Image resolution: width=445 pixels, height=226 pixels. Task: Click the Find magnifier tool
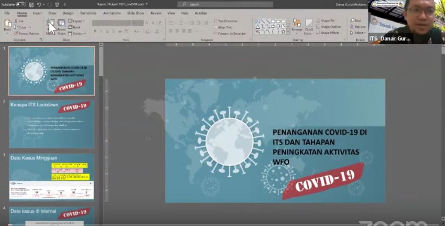point(355,21)
